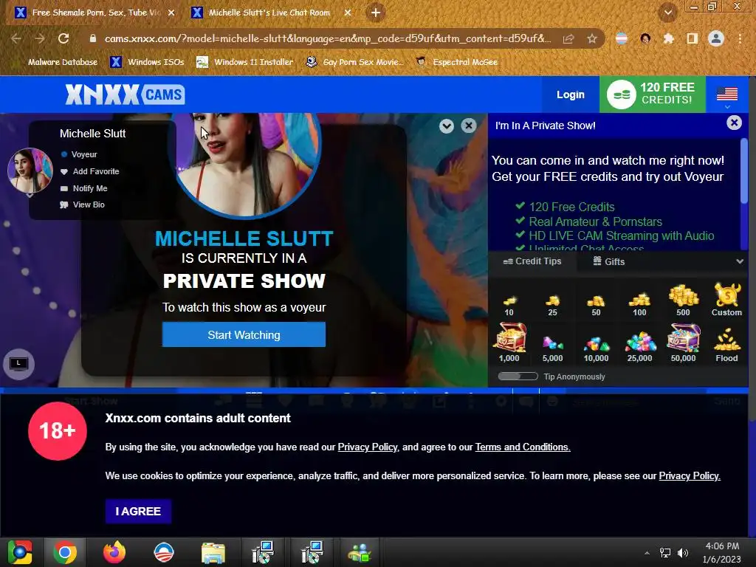This screenshot has width=756, height=567.
Task: Collapse the private show overlay with chevron
Action: pos(447,126)
